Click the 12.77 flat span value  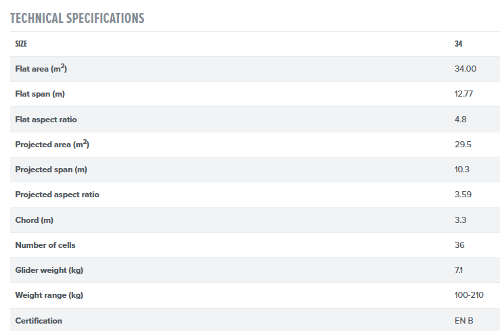point(463,94)
